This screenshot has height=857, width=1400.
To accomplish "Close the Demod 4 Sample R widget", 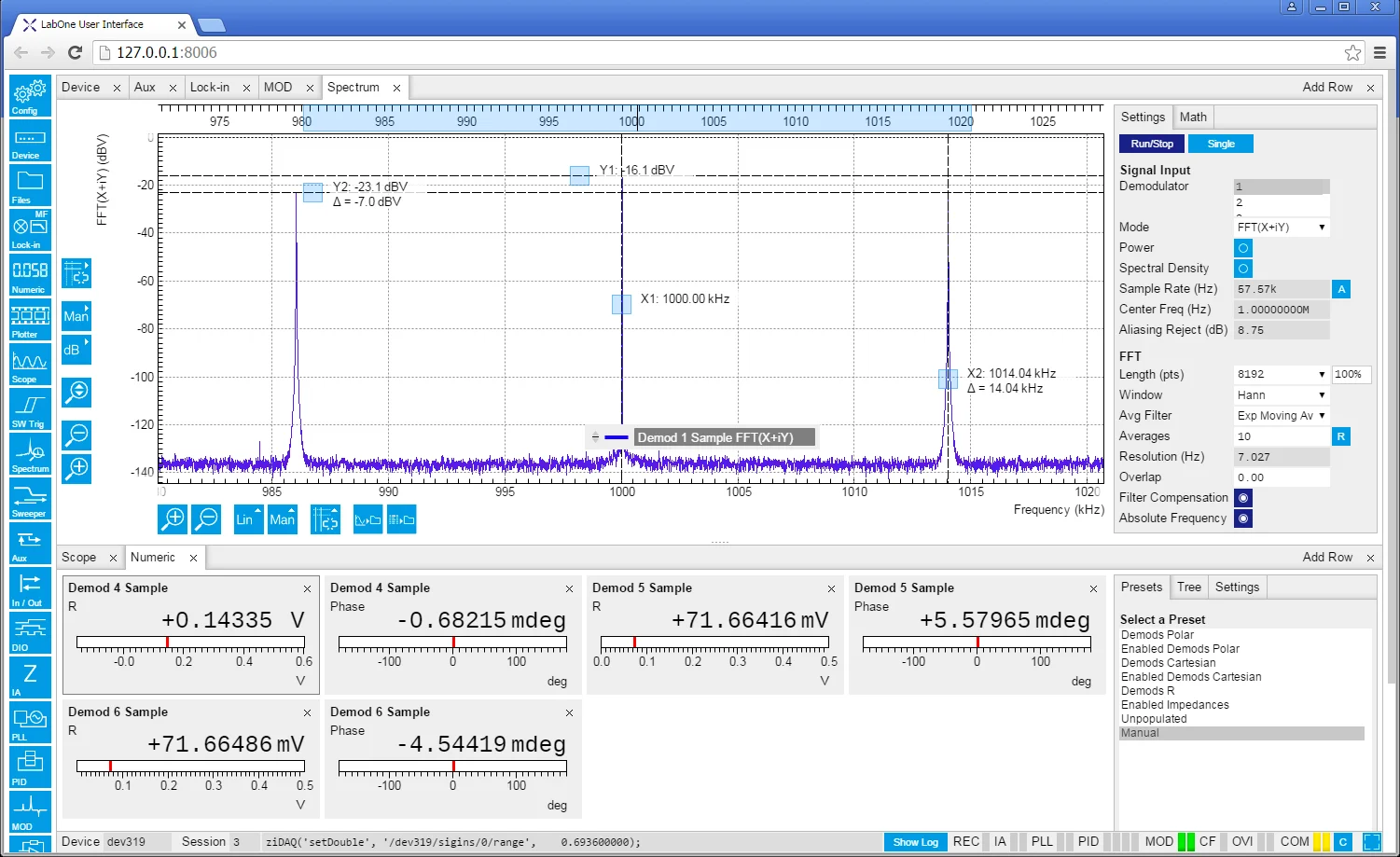I will [x=307, y=588].
